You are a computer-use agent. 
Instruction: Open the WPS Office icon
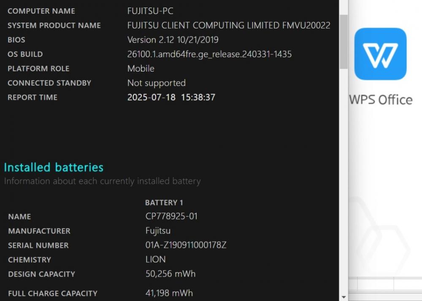[x=380, y=54]
